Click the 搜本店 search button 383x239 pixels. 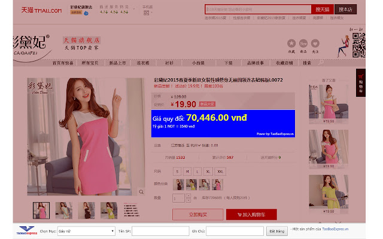(345, 10)
